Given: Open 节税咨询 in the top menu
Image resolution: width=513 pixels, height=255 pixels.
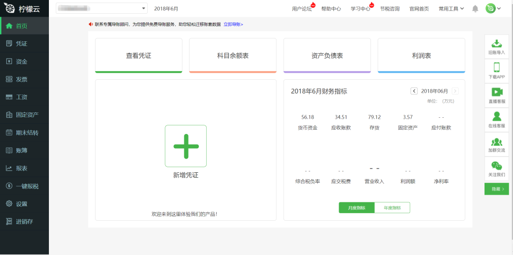Looking at the screenshot, I should coord(389,9).
